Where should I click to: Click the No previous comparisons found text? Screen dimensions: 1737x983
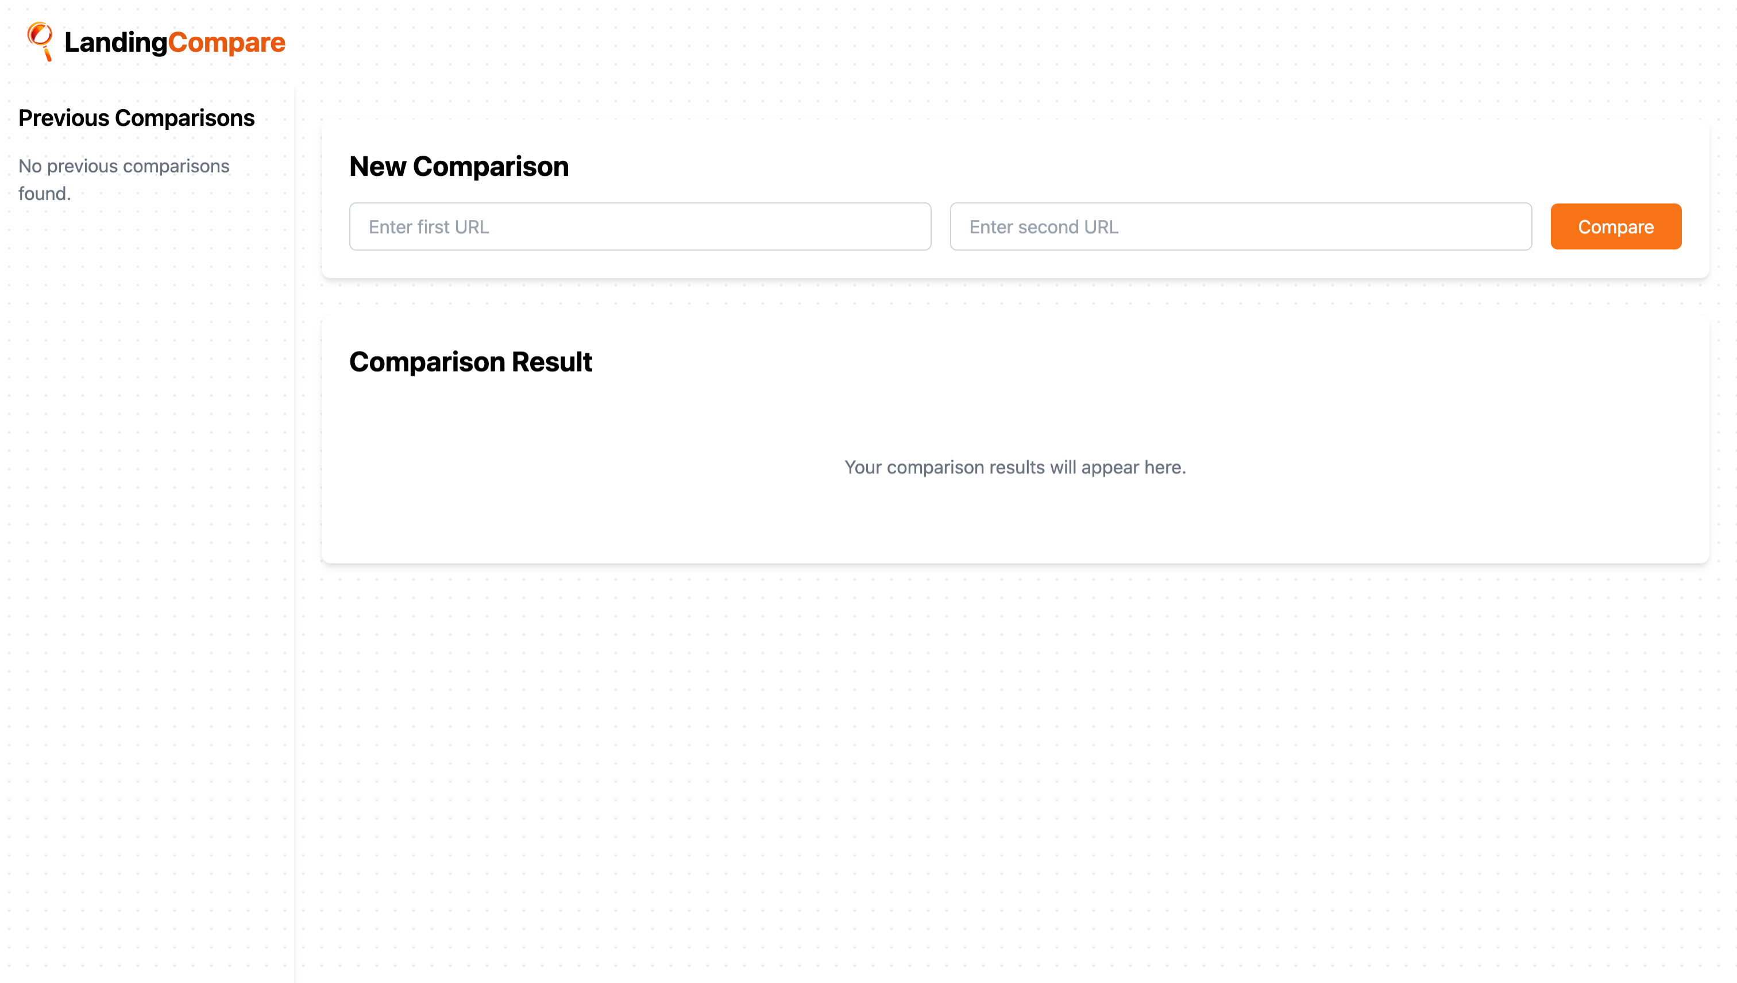pyautogui.click(x=124, y=179)
